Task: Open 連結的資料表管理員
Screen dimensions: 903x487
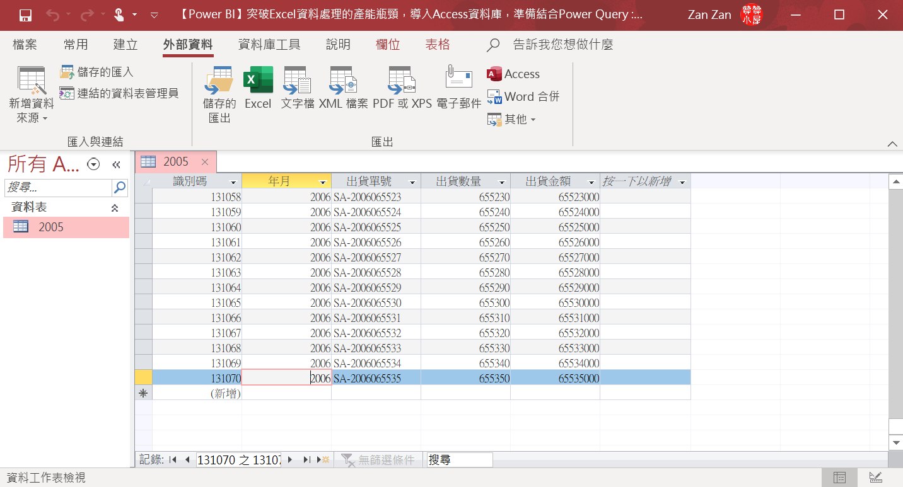Action: [x=119, y=93]
